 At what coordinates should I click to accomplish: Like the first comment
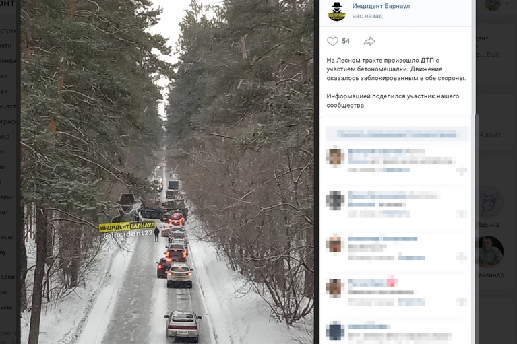point(461,171)
